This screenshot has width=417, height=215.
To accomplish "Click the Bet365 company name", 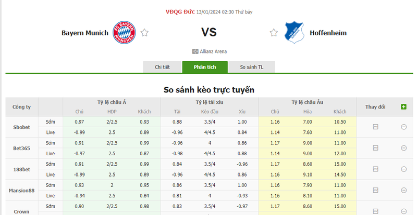I will [21, 148].
